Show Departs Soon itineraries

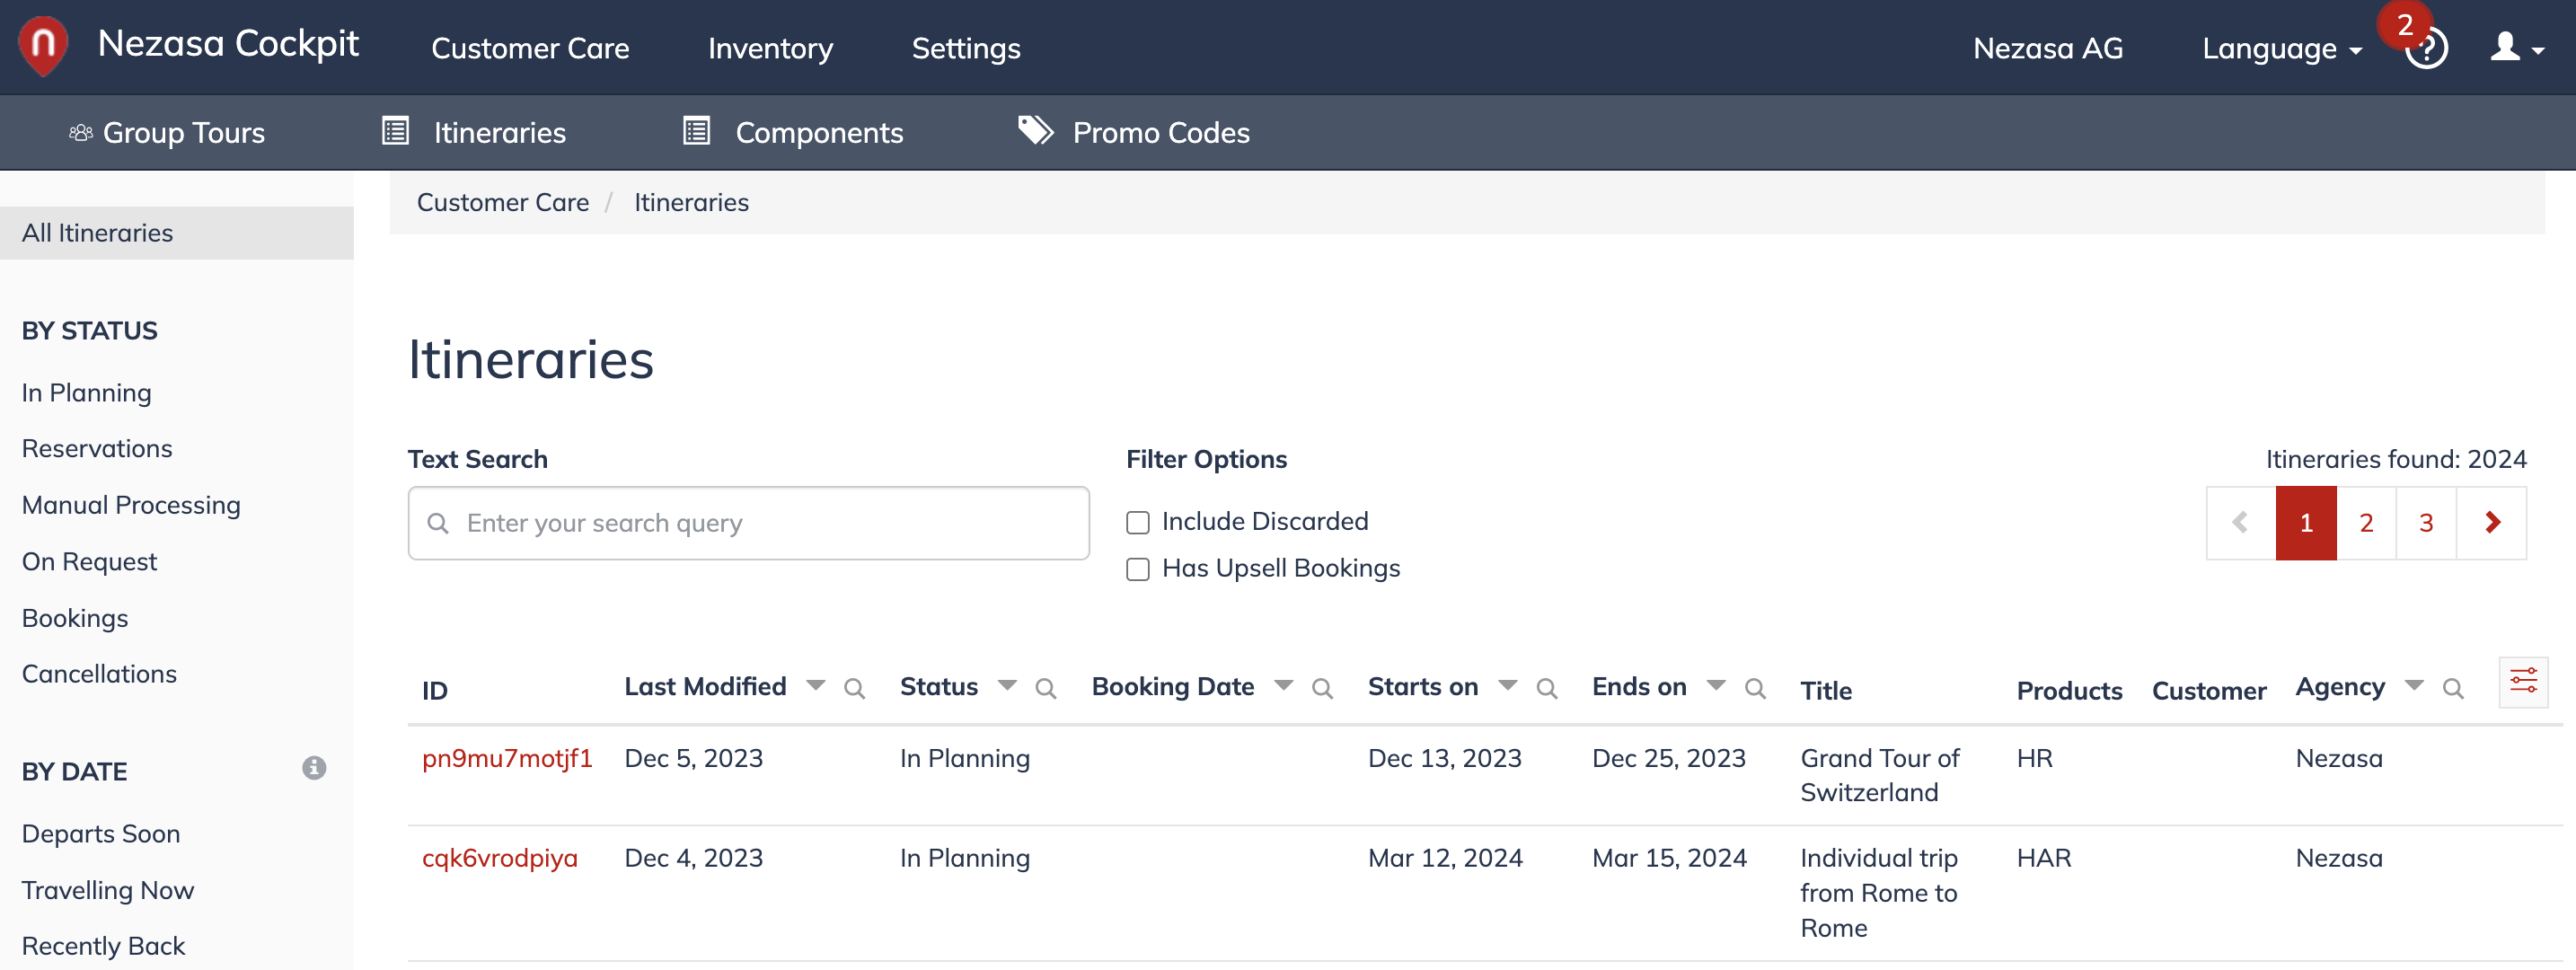pyautogui.click(x=101, y=834)
